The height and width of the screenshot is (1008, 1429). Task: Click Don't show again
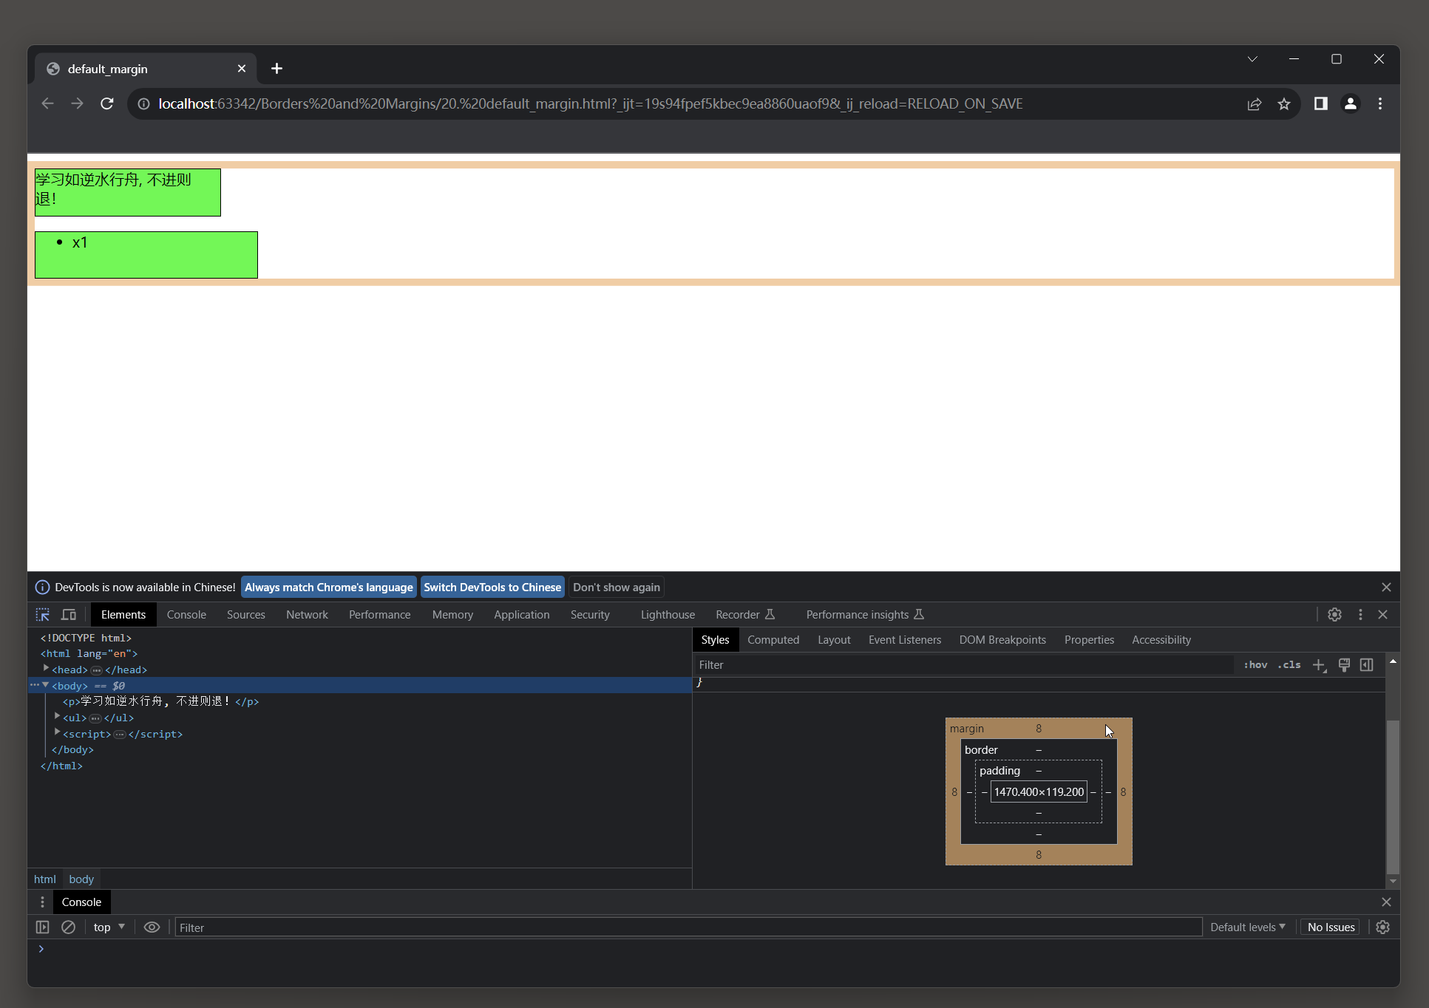(617, 588)
